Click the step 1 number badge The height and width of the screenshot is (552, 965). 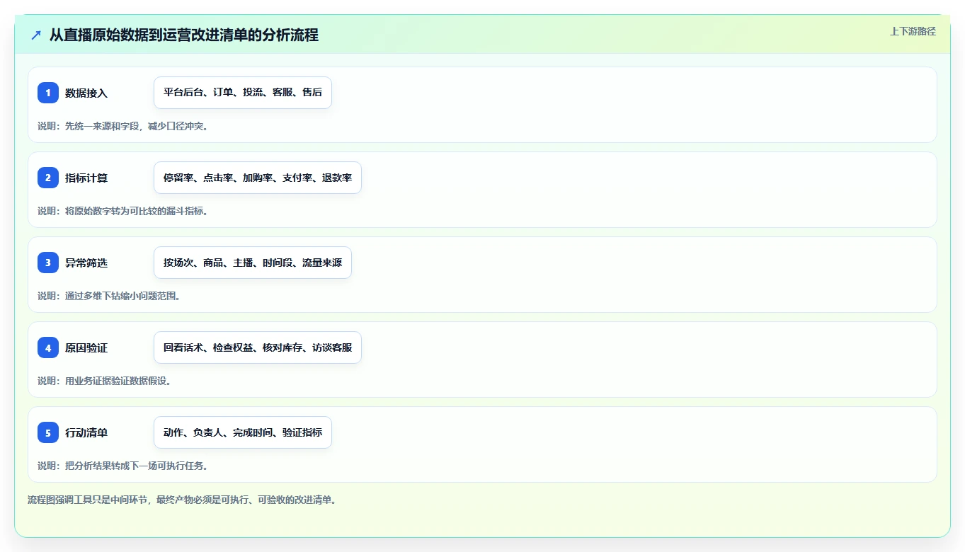pyautogui.click(x=48, y=93)
